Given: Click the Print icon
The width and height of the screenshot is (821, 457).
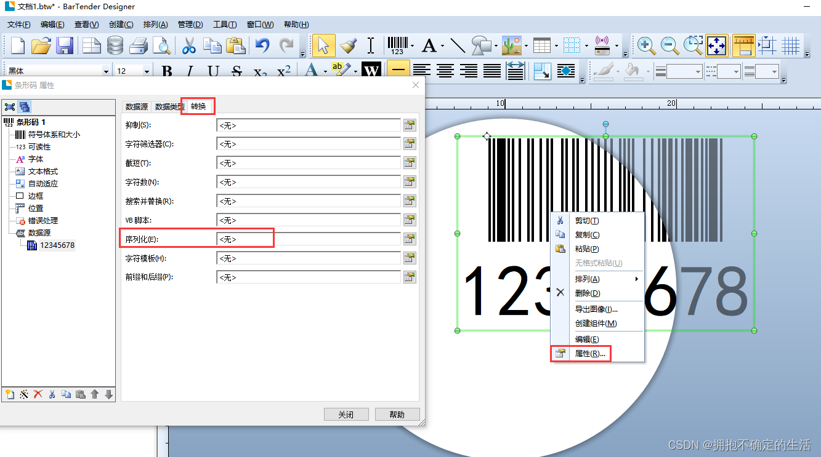Looking at the screenshot, I should 139,46.
